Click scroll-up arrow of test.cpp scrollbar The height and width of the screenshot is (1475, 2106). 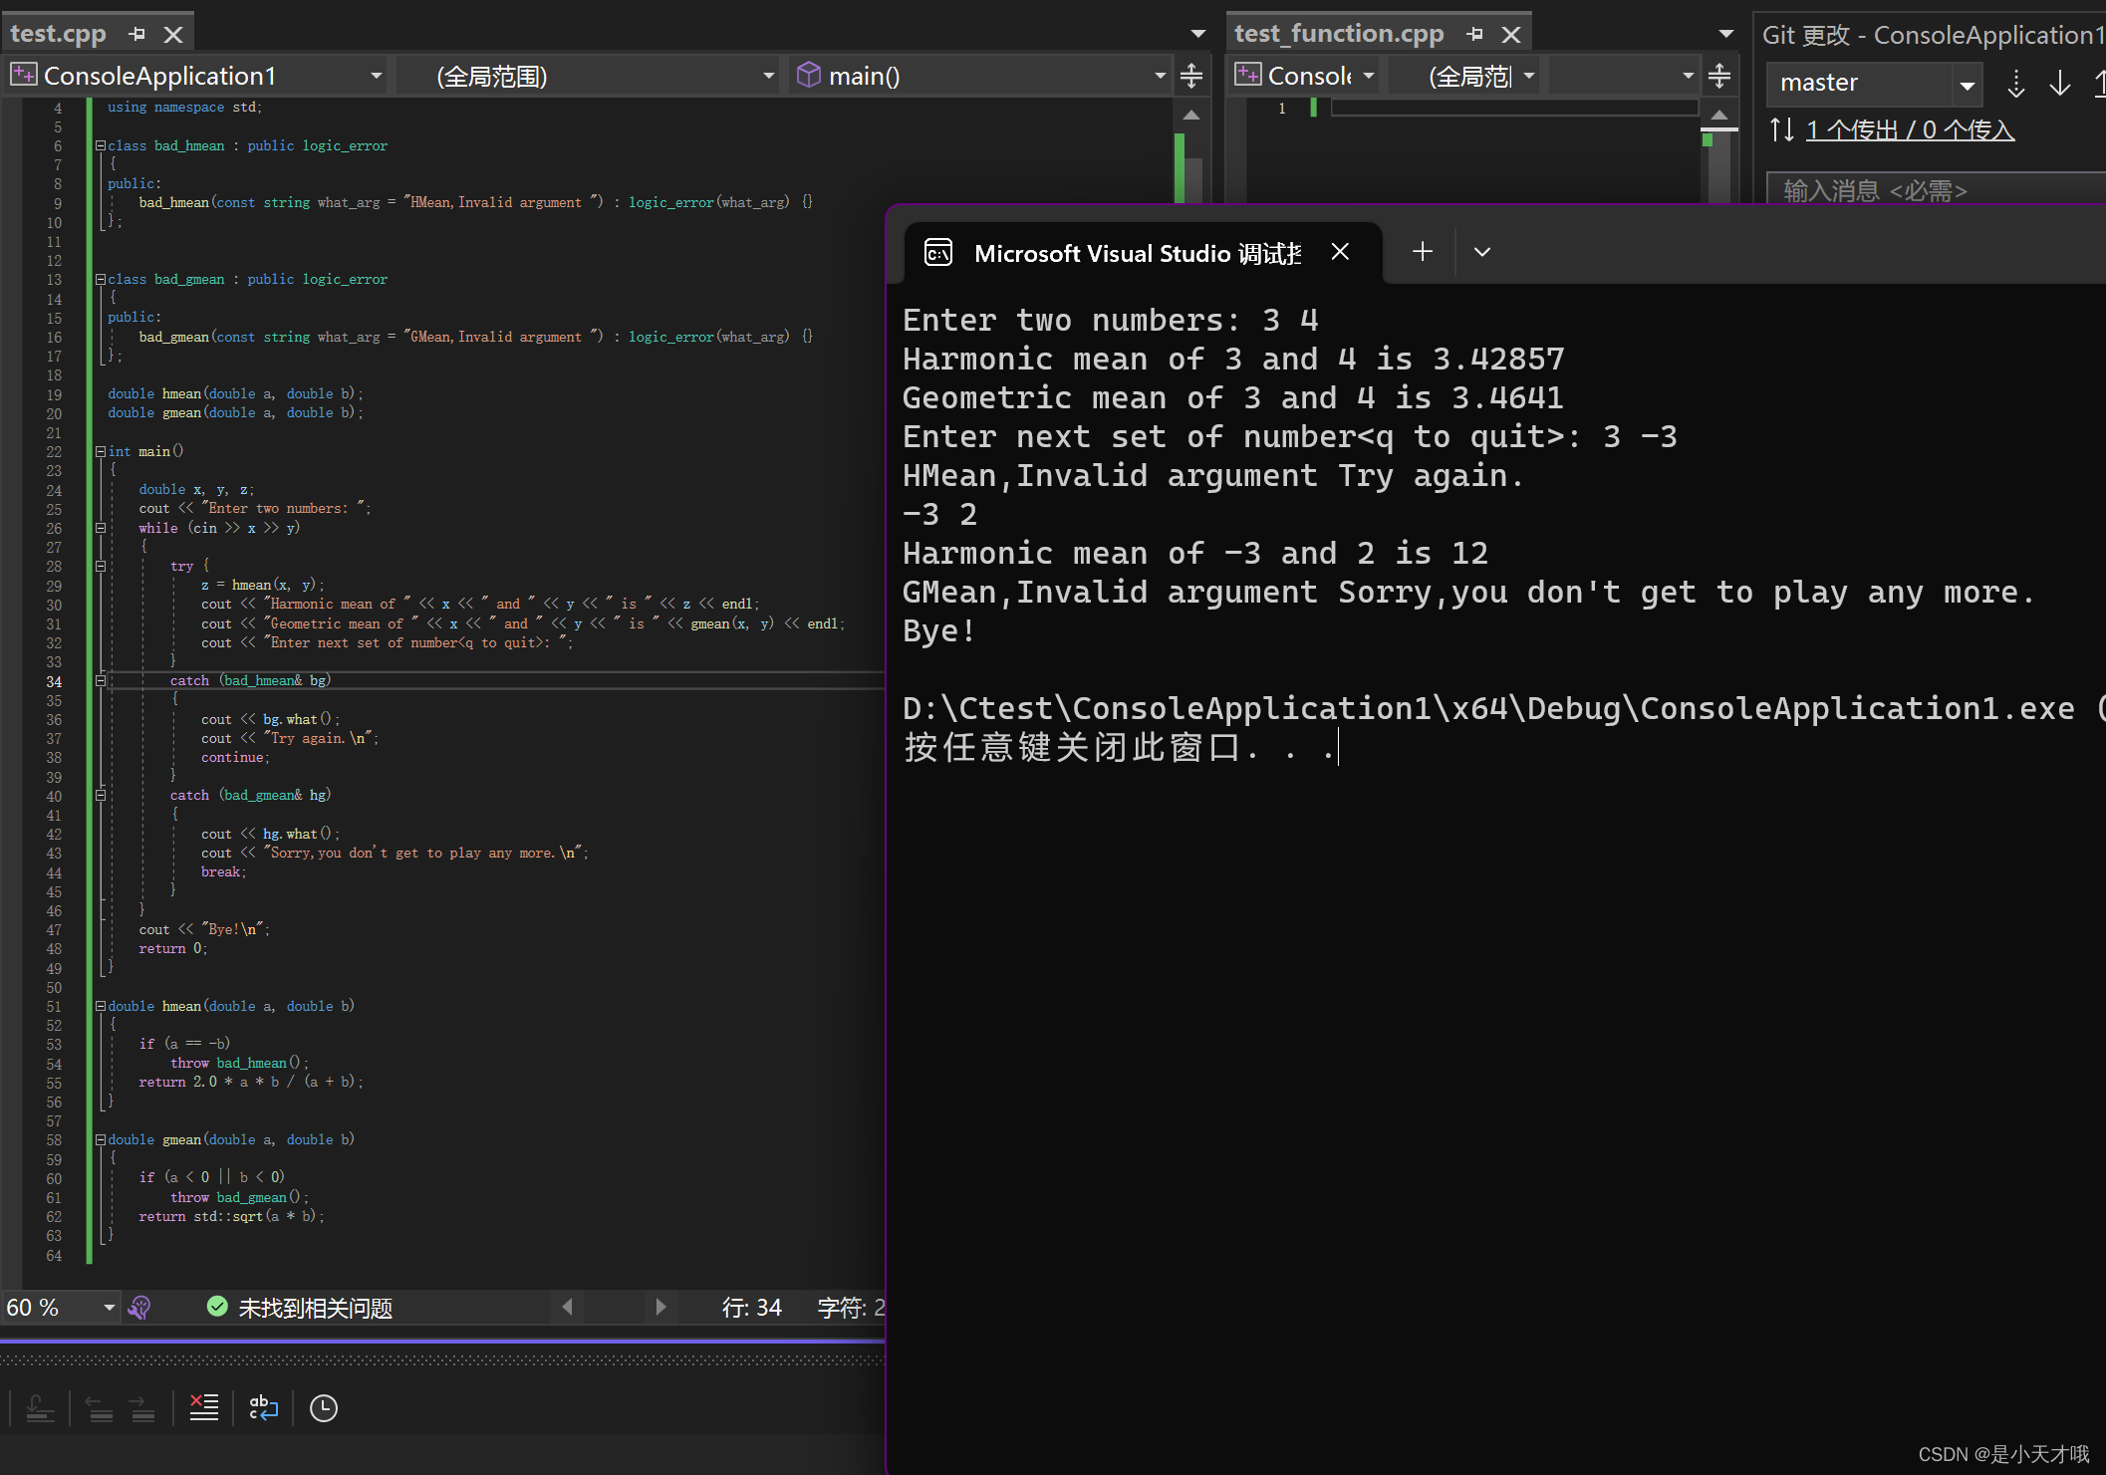pos(1191,116)
